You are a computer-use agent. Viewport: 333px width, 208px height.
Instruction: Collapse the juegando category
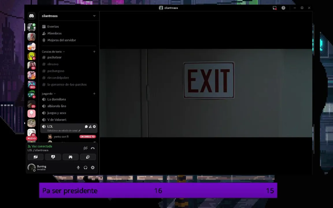pyautogui.click(x=49, y=94)
